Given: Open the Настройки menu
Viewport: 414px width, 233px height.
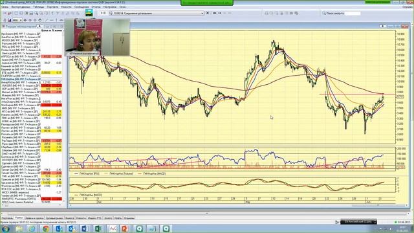Looking at the screenshot, I should click(110, 7).
